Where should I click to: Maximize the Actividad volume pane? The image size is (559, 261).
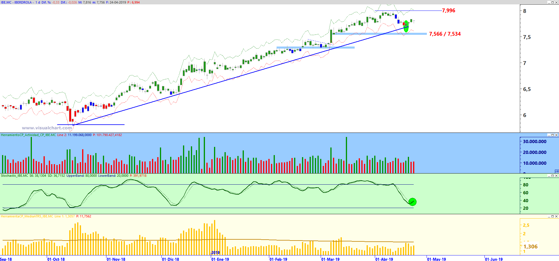553,135
